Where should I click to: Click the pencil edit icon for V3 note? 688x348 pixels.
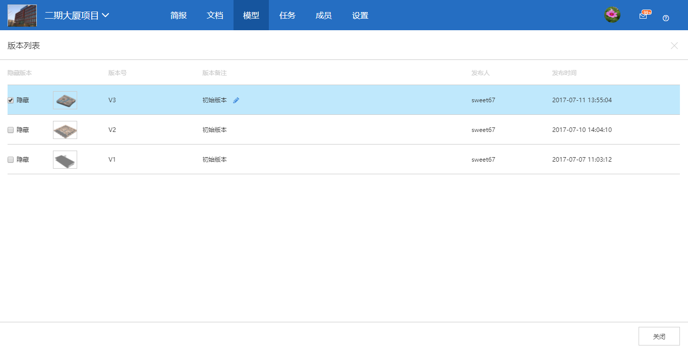click(236, 100)
